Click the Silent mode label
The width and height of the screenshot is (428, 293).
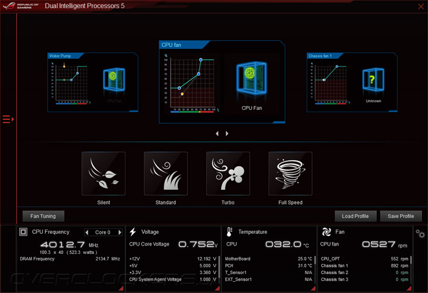(x=103, y=203)
